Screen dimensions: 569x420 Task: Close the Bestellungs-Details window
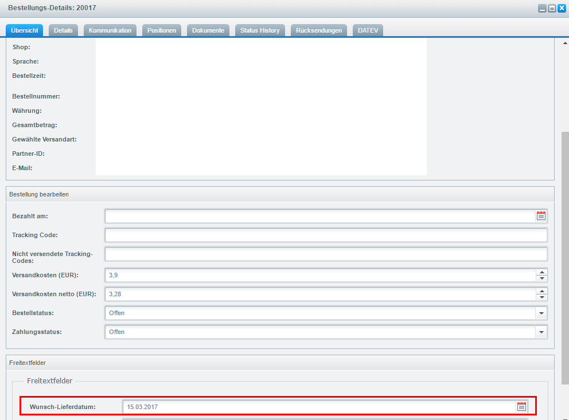coord(562,9)
